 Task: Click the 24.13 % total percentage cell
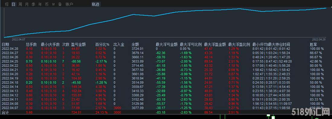102,112
